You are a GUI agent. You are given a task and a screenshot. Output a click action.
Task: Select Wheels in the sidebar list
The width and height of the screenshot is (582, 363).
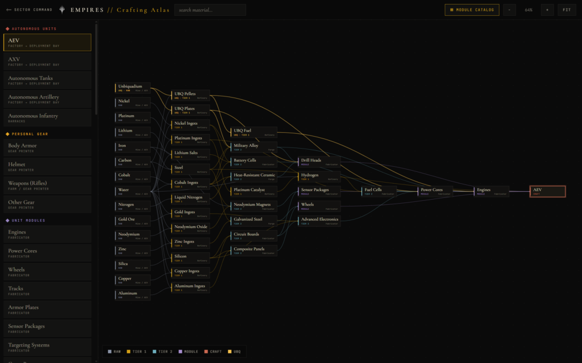47,272
